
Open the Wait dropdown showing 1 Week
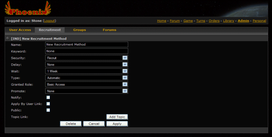[87, 71]
